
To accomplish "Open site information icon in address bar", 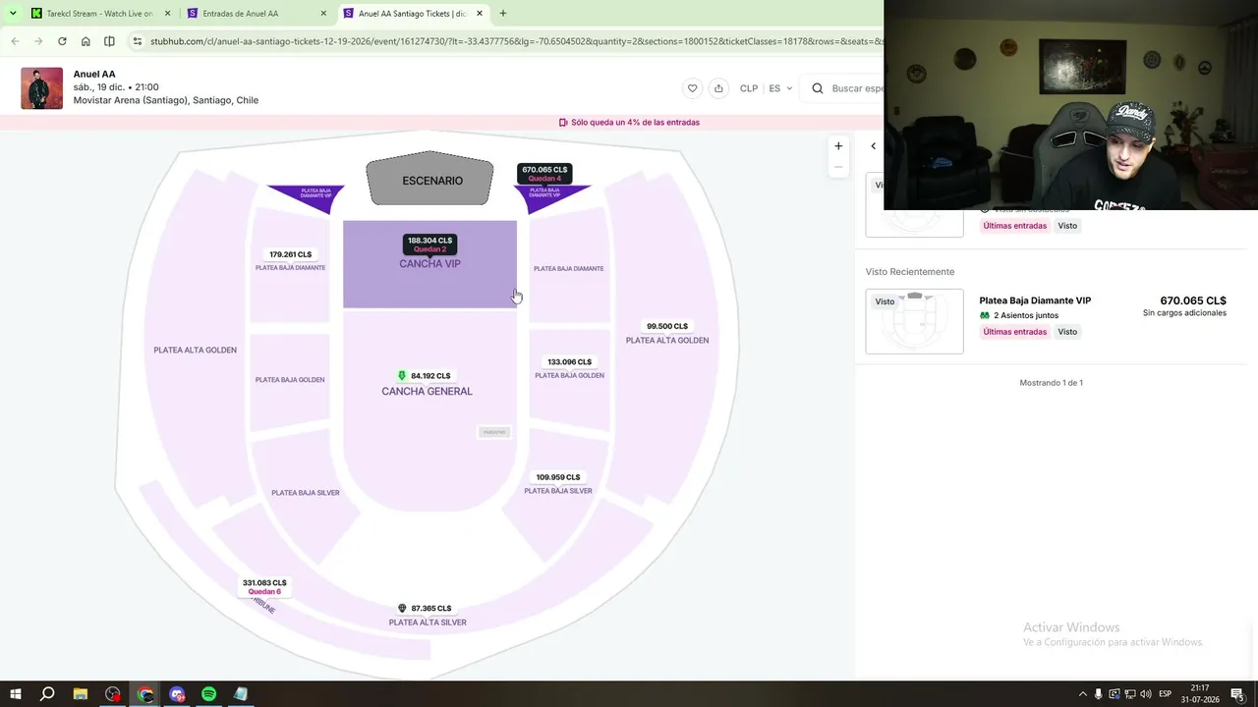I will (138, 41).
